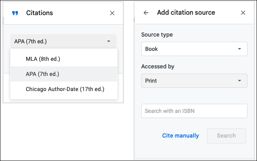257x161 pixels.
Task: Click the Cite manually link
Action: (x=180, y=136)
